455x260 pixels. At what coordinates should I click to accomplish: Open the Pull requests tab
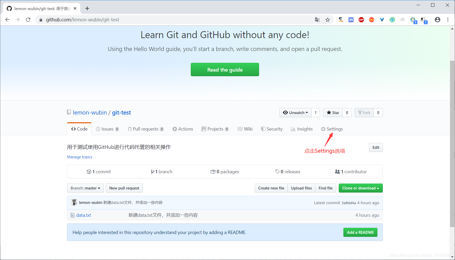coord(146,129)
